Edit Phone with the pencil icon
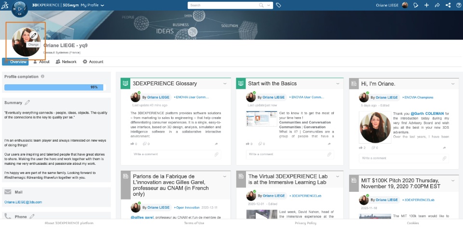463x227 pixels. [32, 216]
